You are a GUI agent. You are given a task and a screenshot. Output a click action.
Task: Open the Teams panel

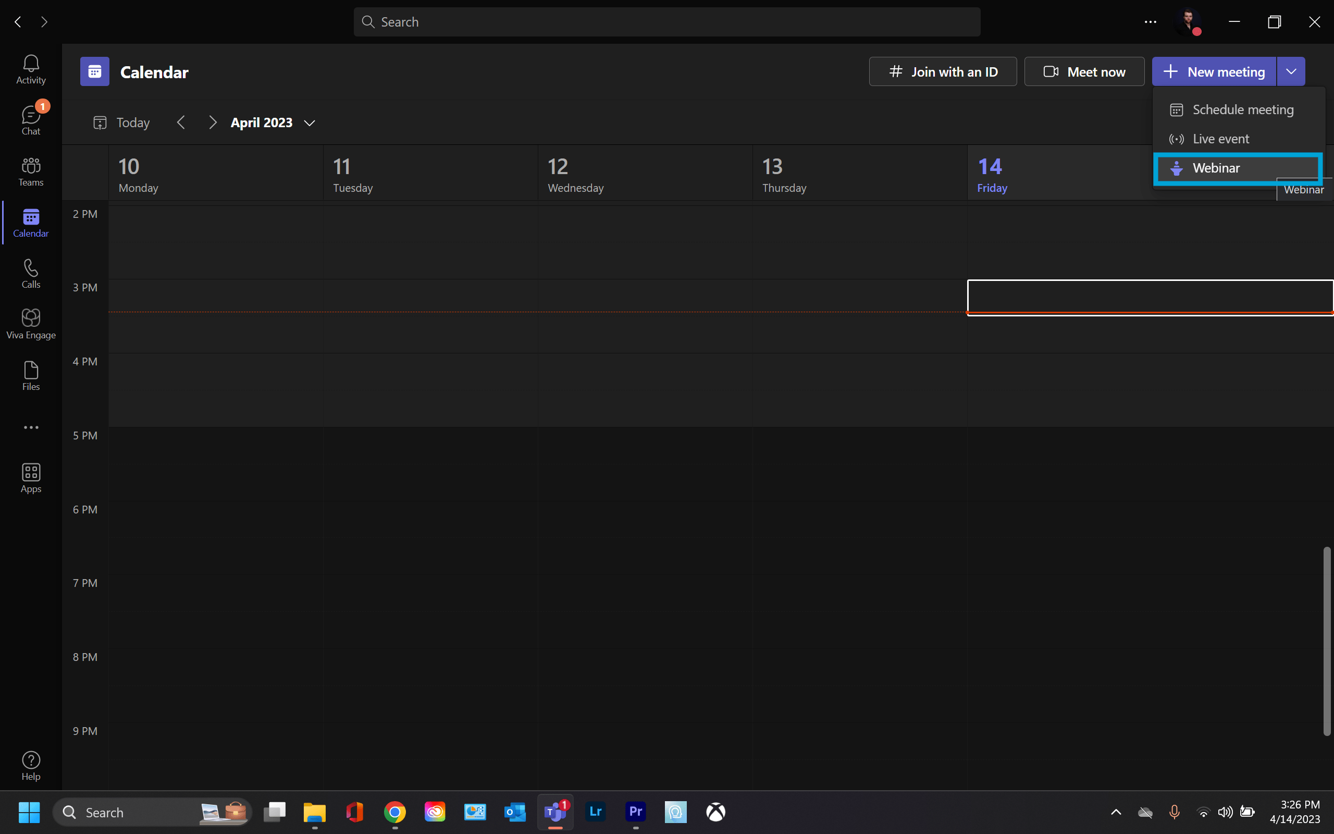[30, 171]
